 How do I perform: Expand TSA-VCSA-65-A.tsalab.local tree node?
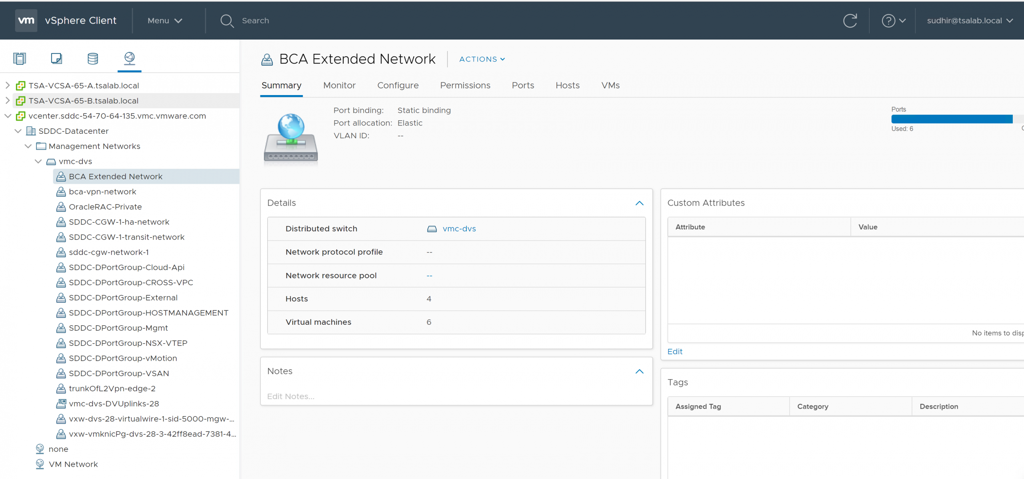8,85
